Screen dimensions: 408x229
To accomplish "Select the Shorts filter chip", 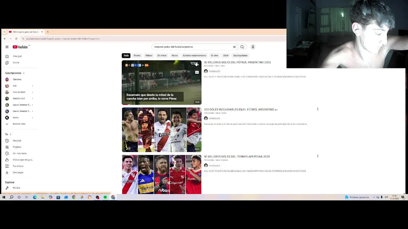I will click(x=137, y=56).
